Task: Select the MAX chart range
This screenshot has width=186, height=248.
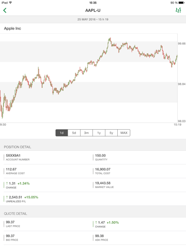Action: tap(124, 133)
